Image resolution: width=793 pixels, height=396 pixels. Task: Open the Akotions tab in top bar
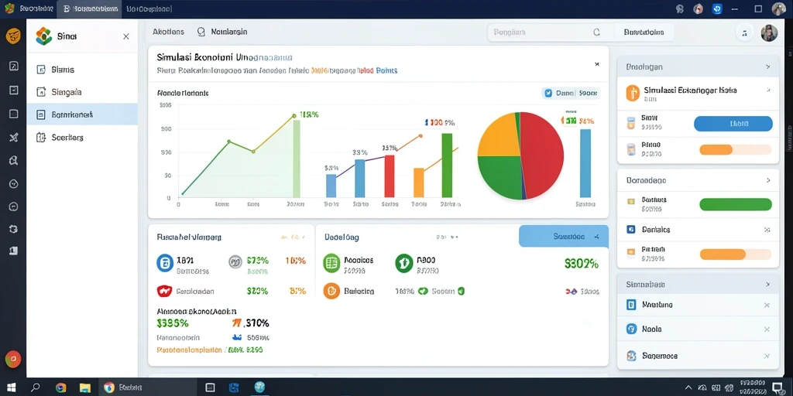168,32
